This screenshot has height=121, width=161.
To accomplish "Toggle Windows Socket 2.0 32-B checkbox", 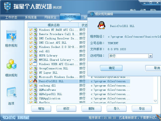I will (31, 47).
